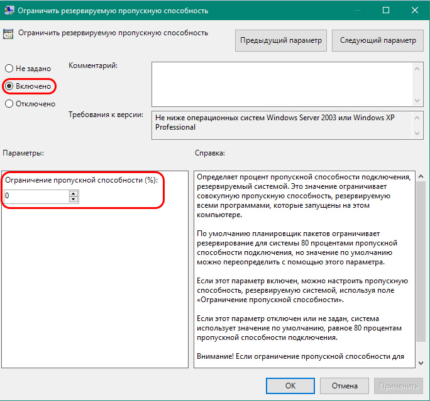The image size is (430, 401).
Task: Click the 'Требования к версии:' label
Action: point(106,115)
